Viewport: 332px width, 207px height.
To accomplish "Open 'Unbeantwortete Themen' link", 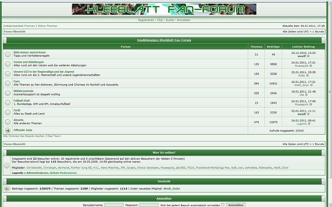I will click(x=19, y=26).
